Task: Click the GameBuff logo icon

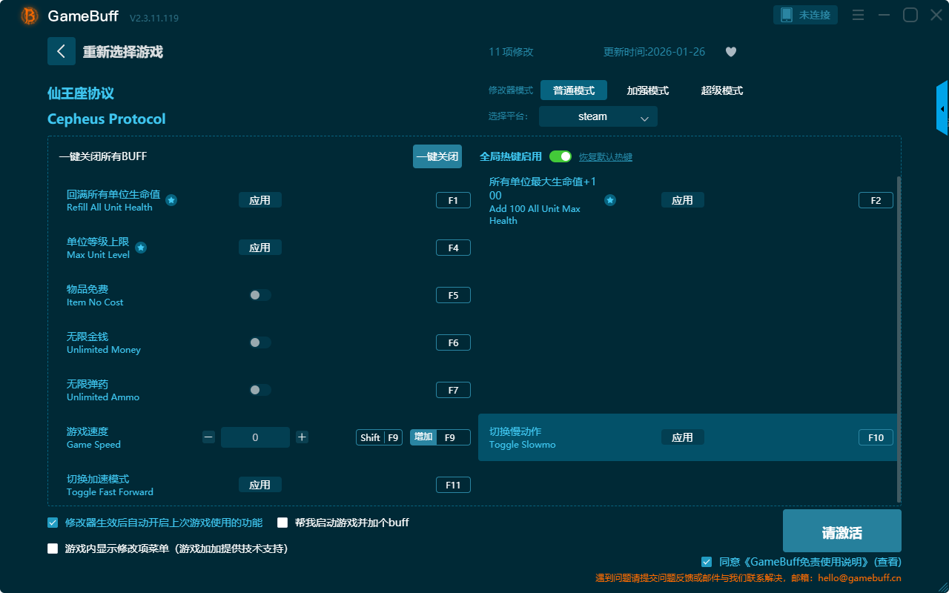Action: 30,16
